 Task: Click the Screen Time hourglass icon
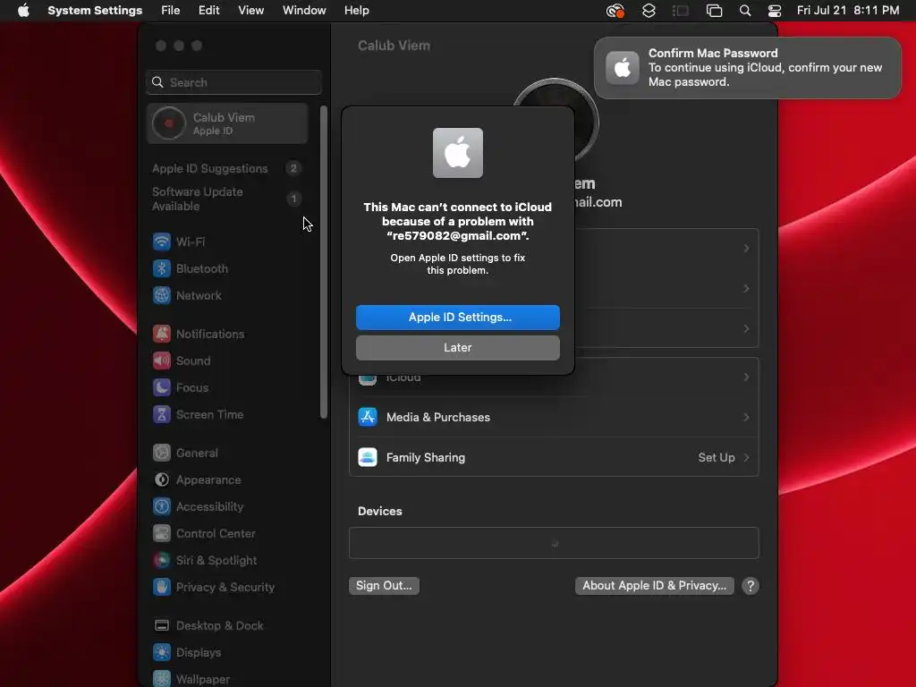[162, 414]
